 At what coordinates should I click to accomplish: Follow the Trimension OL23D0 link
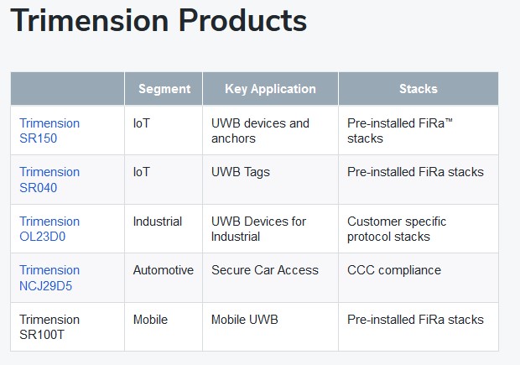coord(49,229)
